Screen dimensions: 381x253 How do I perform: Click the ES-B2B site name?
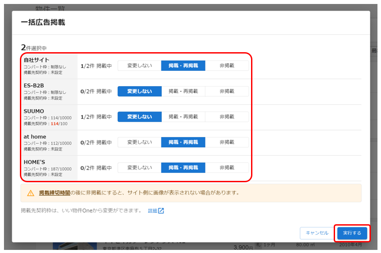coord(34,86)
